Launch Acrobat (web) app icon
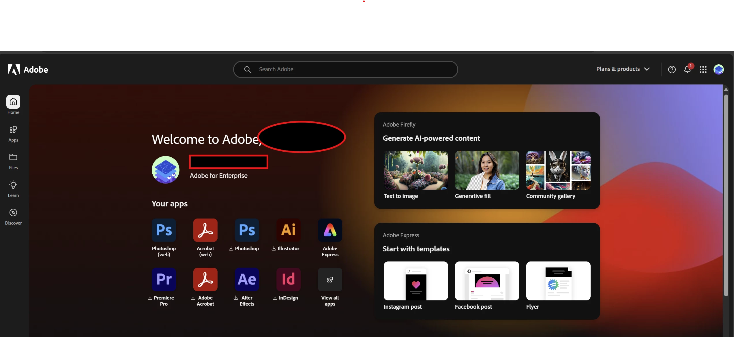 pyautogui.click(x=205, y=230)
